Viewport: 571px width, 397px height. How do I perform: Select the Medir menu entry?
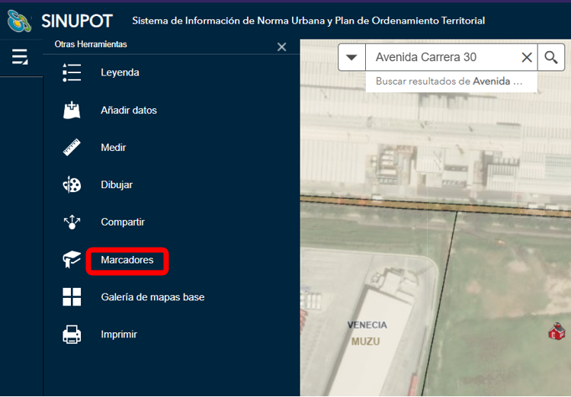(x=114, y=147)
